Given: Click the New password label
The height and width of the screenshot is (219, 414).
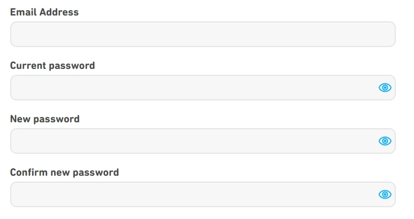Looking at the screenshot, I should tap(45, 119).
